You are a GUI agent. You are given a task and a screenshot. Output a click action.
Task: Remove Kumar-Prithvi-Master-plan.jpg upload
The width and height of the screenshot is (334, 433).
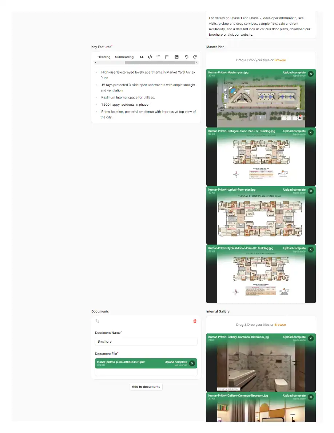pos(311,74)
